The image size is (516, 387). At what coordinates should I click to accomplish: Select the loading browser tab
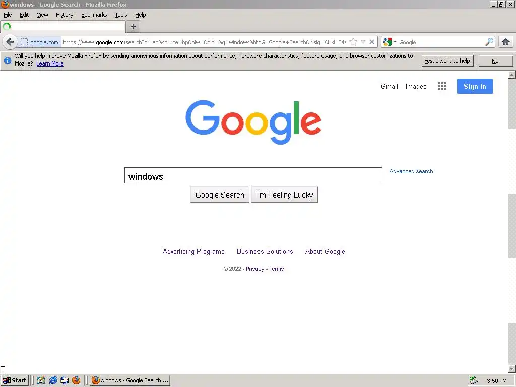(x=63, y=27)
